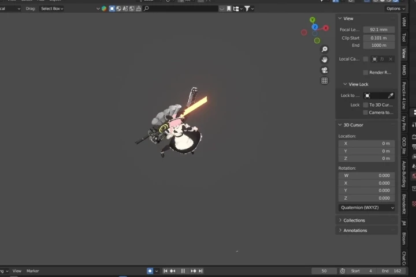Viewport: 416px width, 277px height.
Task: Open the timeline View menu
Action: point(17,271)
